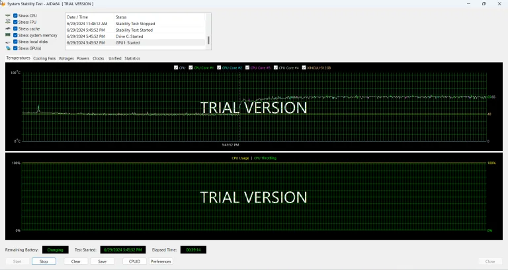Viewport: 508px width, 270px height.
Task: Switch to the Unified tab
Action: (x=114, y=58)
